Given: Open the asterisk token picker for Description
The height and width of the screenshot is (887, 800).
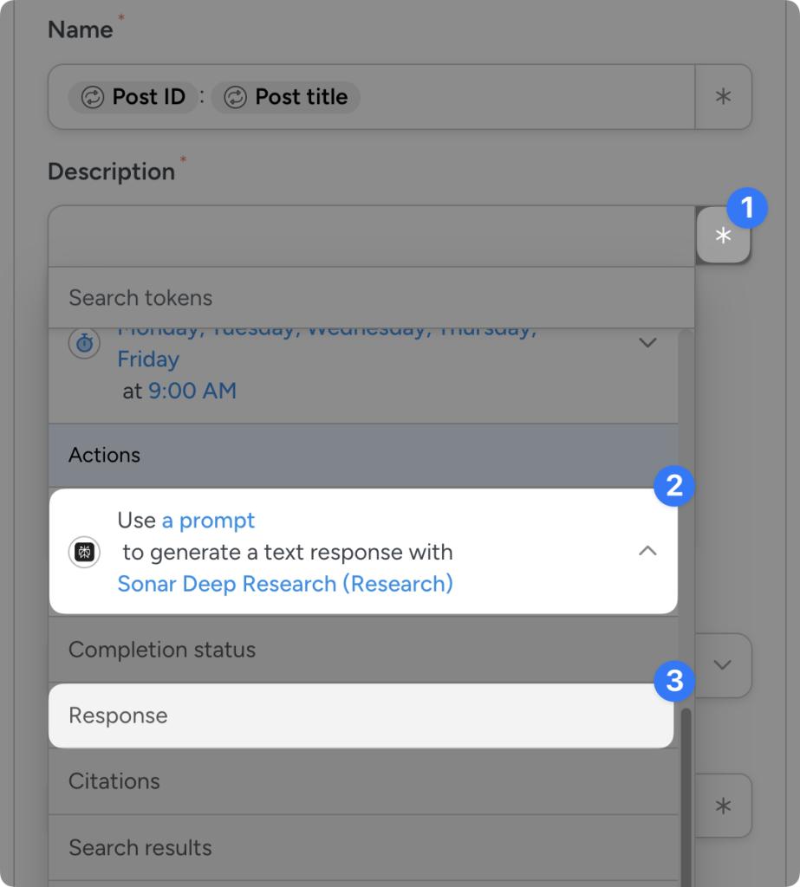Looking at the screenshot, I should (x=723, y=235).
